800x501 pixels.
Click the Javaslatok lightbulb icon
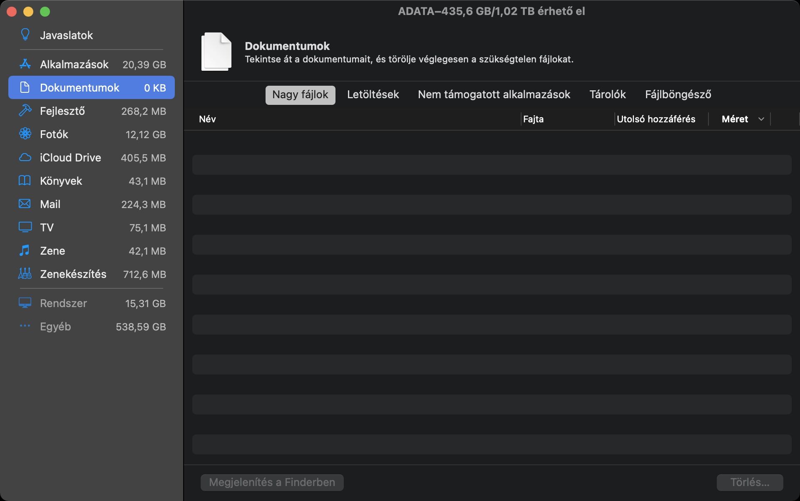tap(25, 35)
